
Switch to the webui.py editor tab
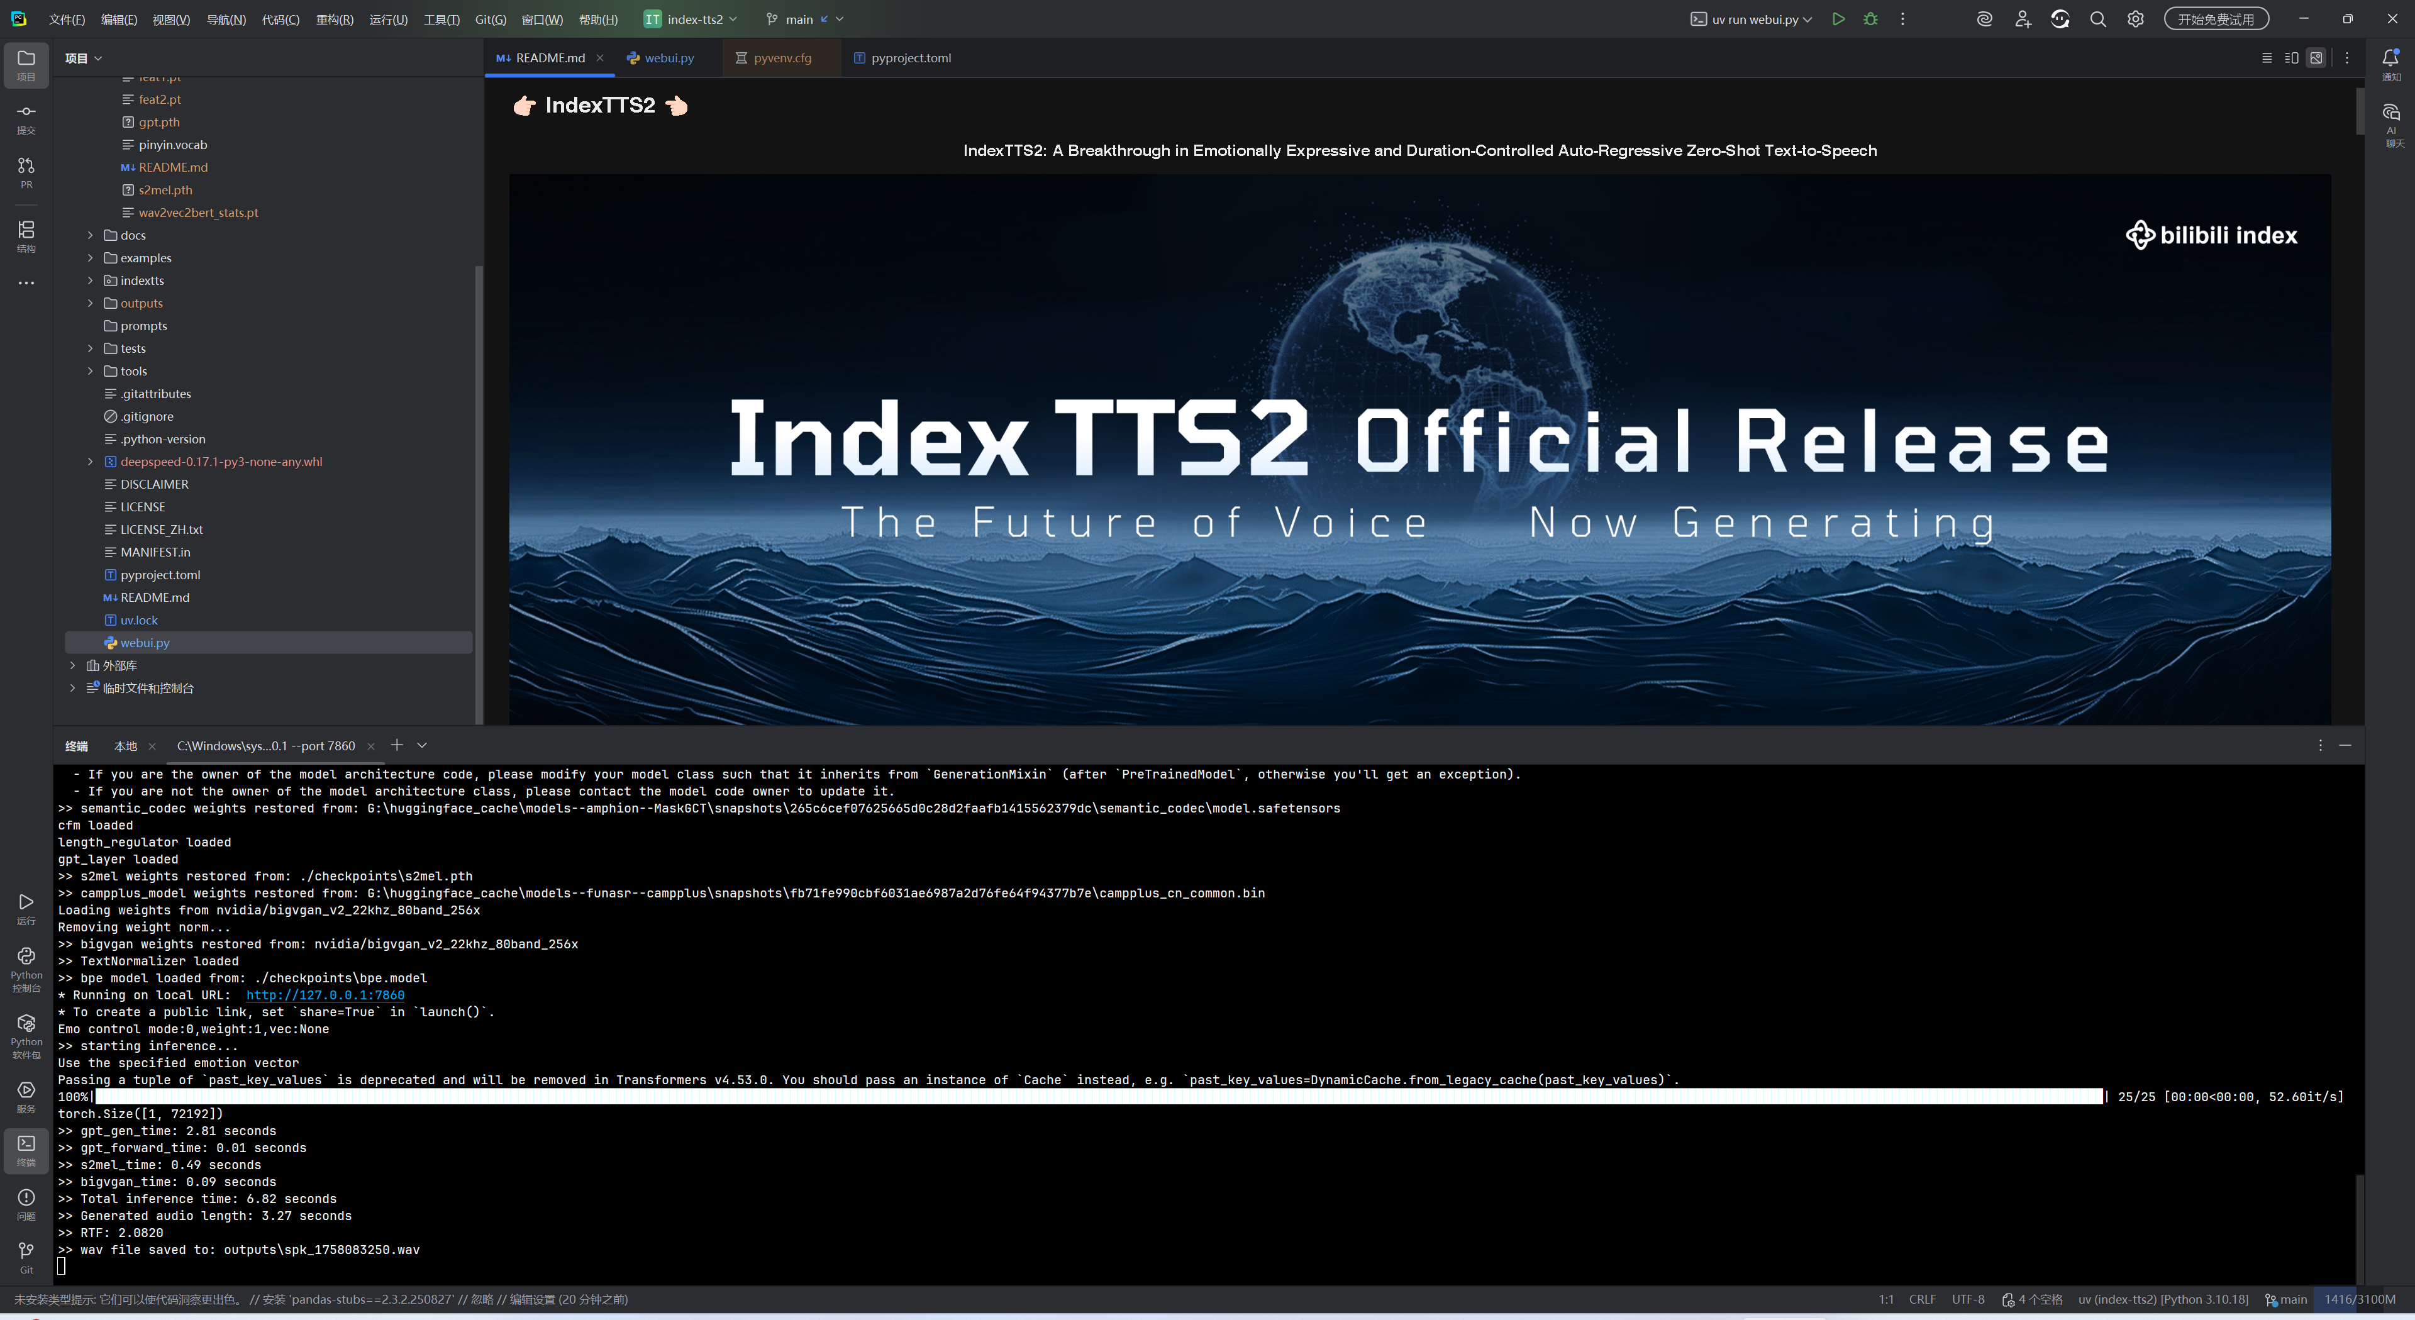[661, 58]
